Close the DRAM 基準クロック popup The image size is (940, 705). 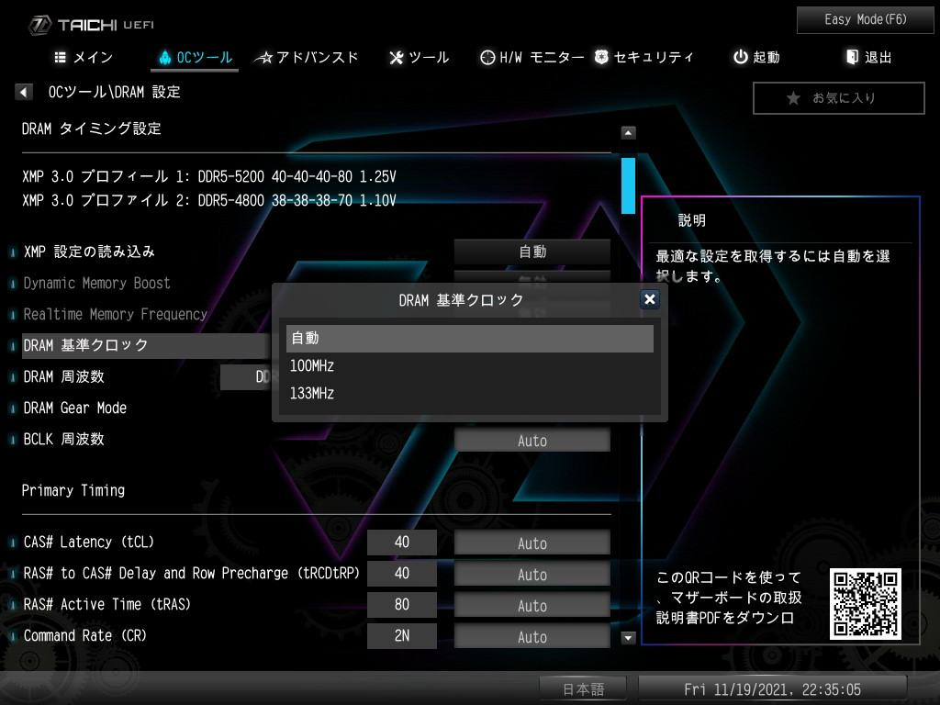pos(649,299)
